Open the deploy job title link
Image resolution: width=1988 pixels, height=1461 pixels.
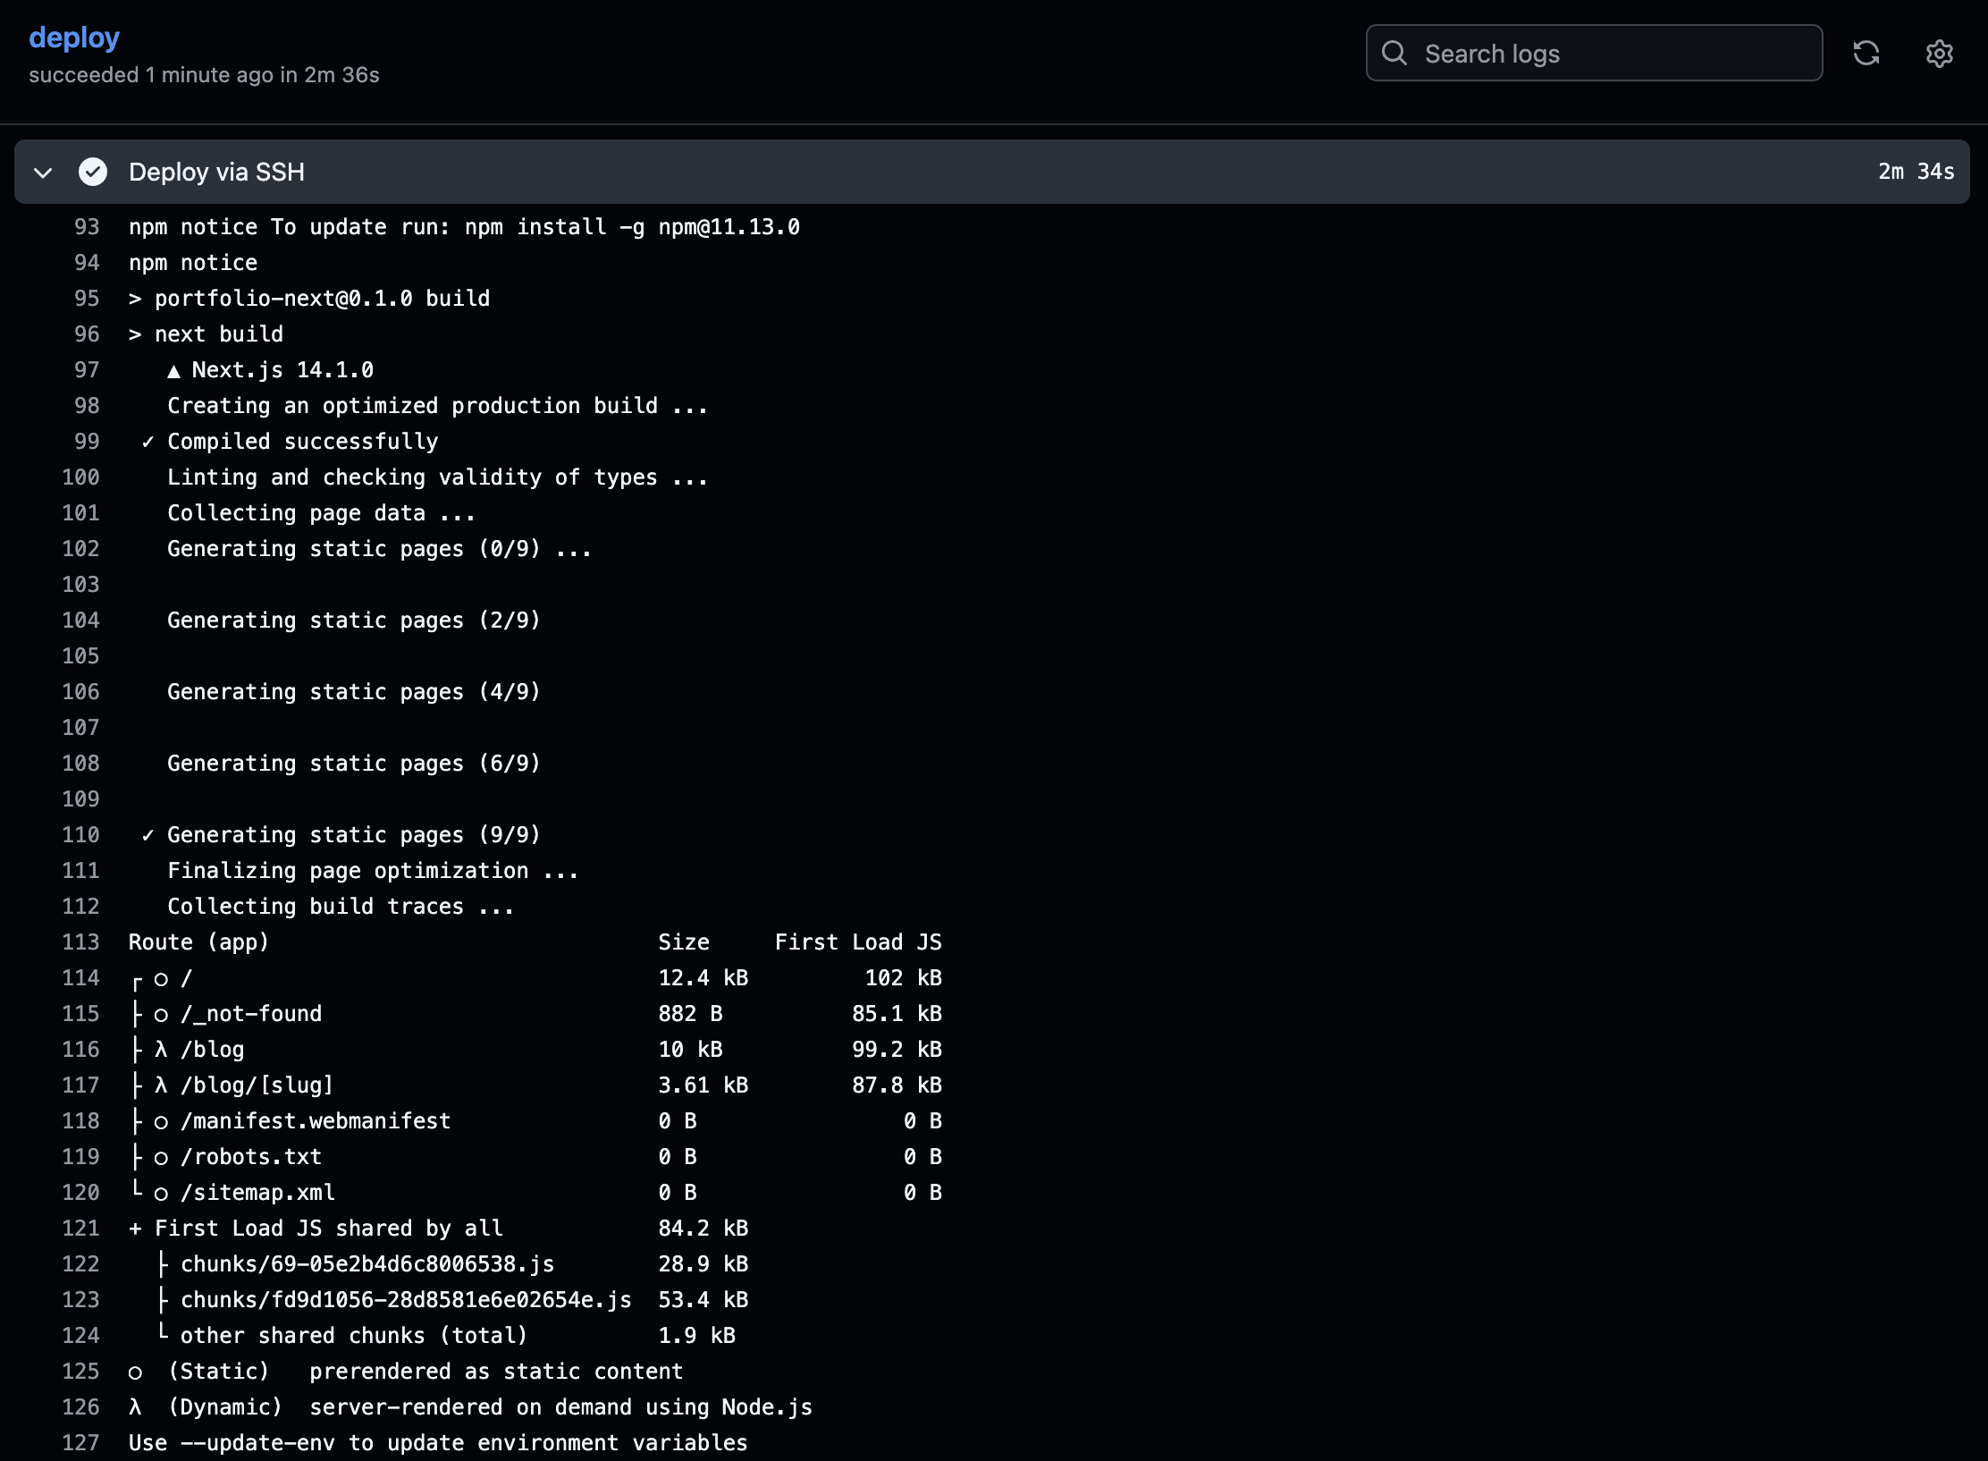[74, 38]
